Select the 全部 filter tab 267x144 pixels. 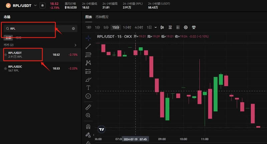click(x=8, y=38)
